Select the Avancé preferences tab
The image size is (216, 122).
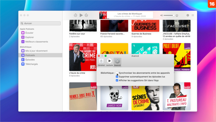[117, 62]
